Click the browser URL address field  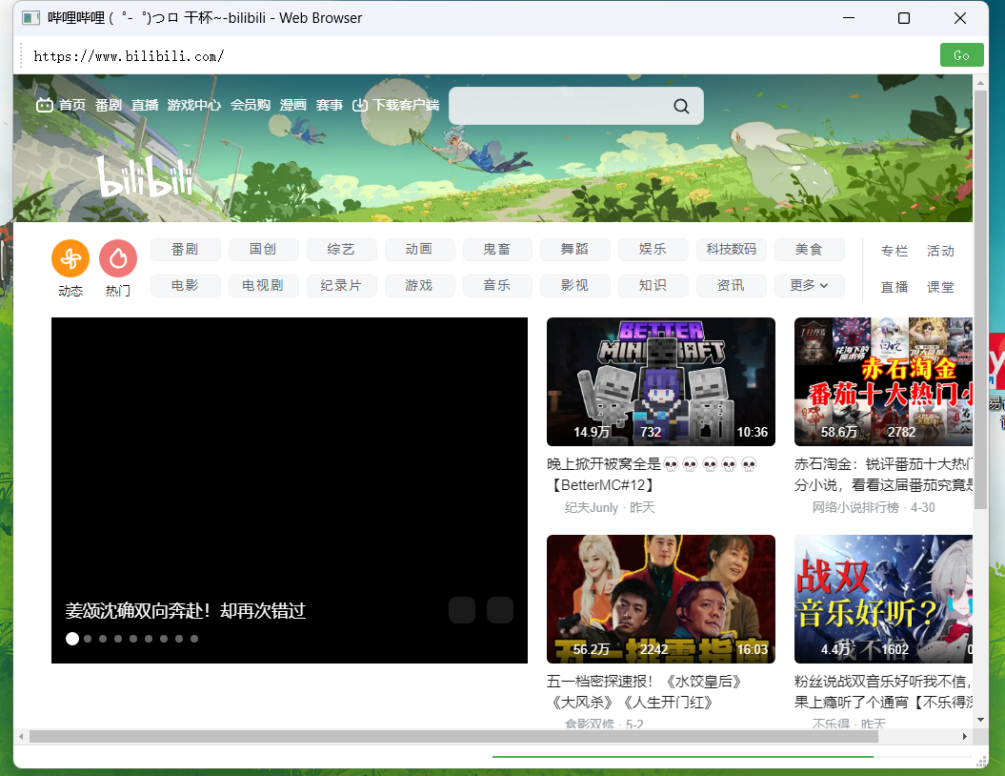point(481,56)
